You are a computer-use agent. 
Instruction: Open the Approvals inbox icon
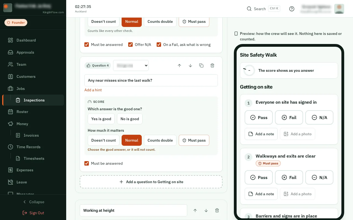click(10, 52)
